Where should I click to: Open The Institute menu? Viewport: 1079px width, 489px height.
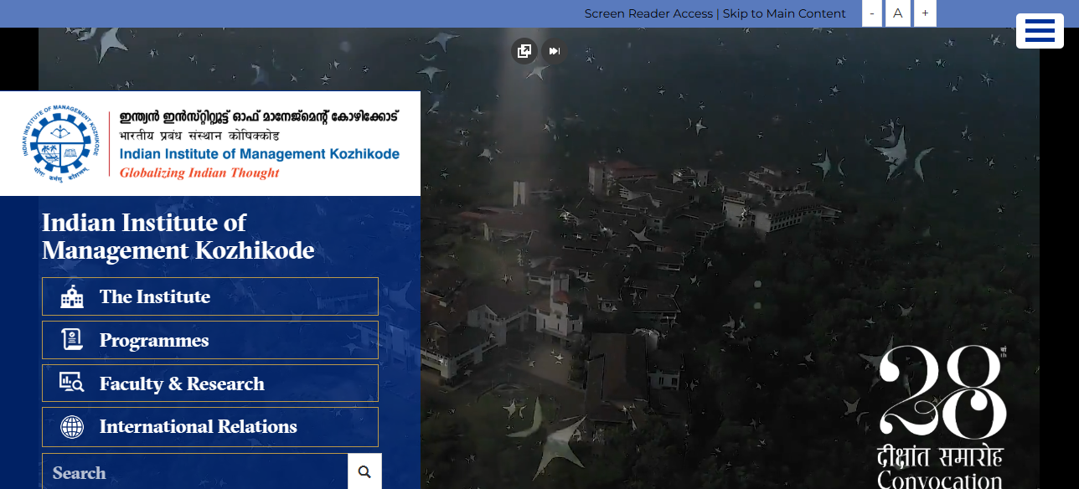(x=155, y=296)
